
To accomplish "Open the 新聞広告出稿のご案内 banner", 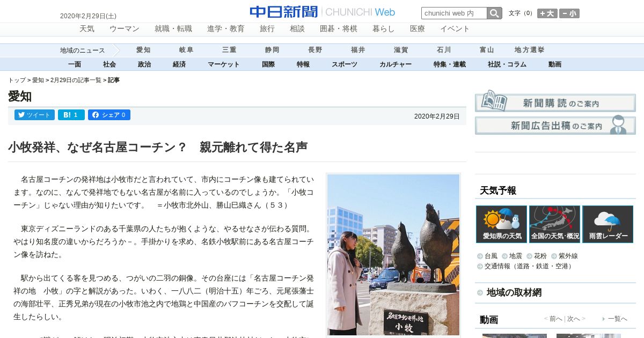I will point(555,125).
